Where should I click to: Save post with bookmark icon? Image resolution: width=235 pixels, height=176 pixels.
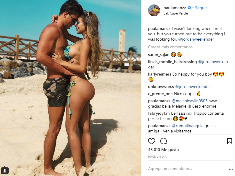[230, 141]
